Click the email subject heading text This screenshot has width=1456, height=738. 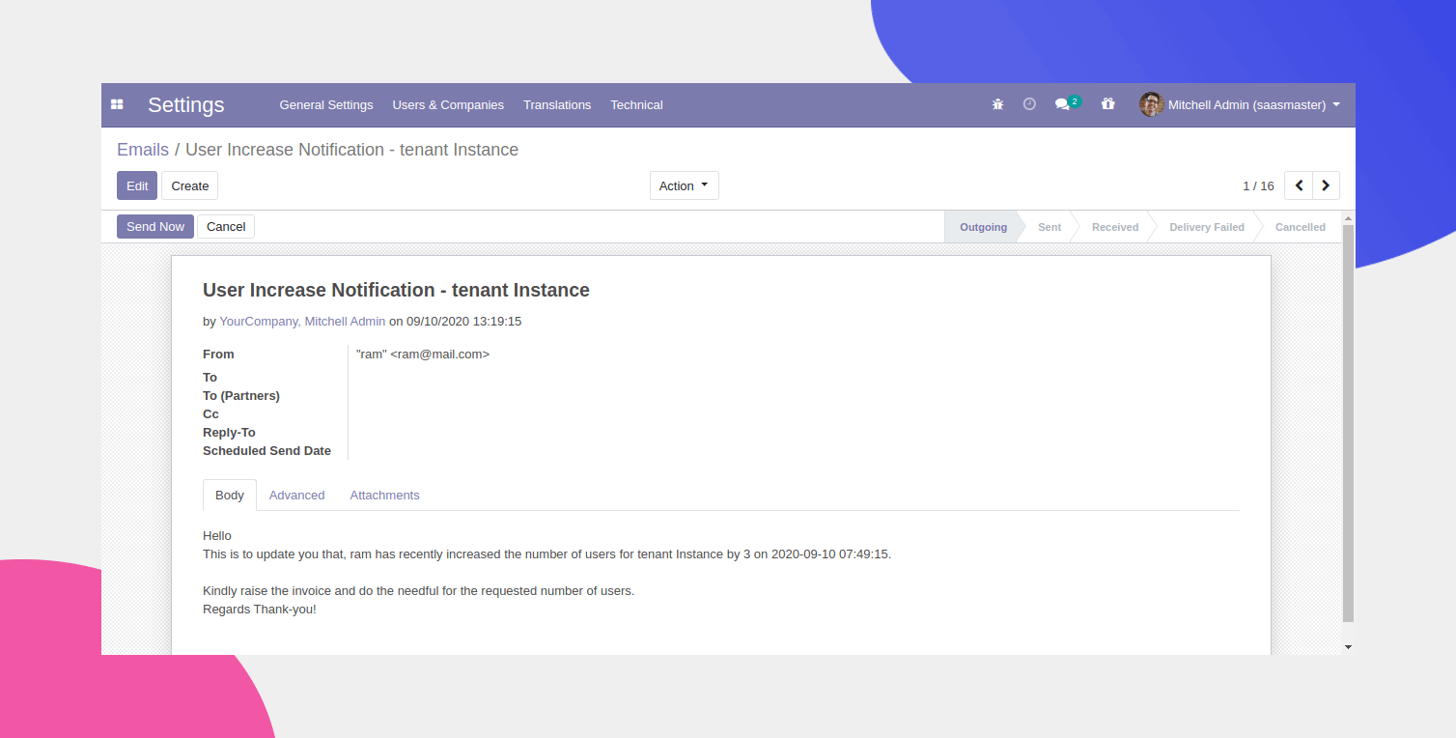click(396, 290)
